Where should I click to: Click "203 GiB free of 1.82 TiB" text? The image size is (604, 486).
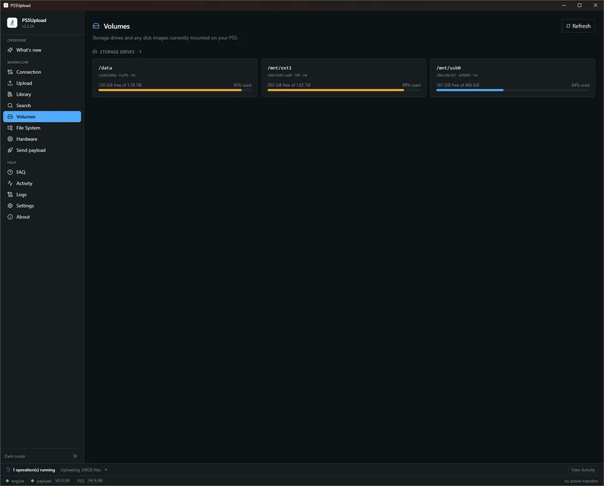289,85
